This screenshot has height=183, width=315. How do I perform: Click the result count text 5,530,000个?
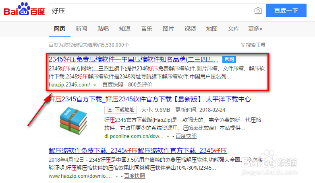115,45
